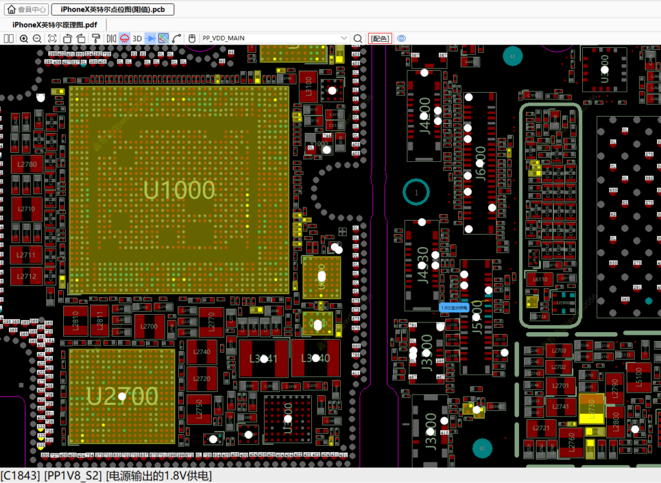
Task: Click inductor L2760
Action: point(571,442)
